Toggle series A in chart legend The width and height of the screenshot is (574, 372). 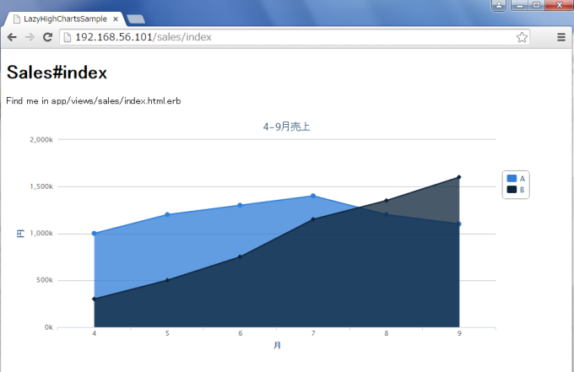[x=522, y=178]
